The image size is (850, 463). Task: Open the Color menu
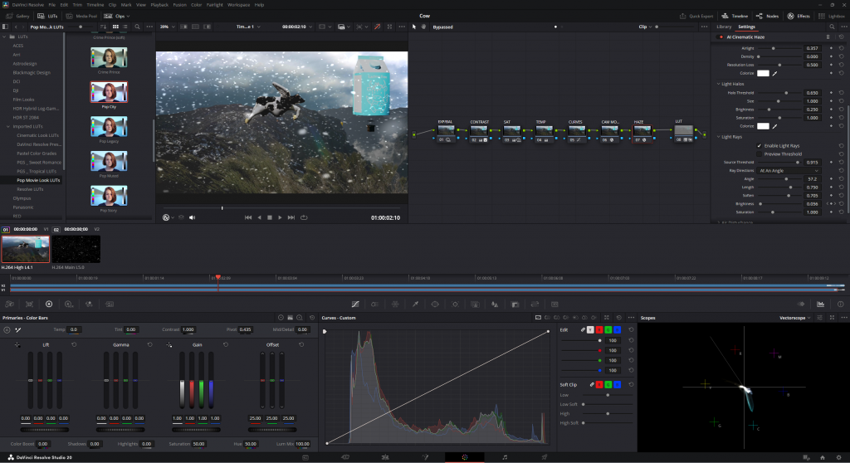196,5
